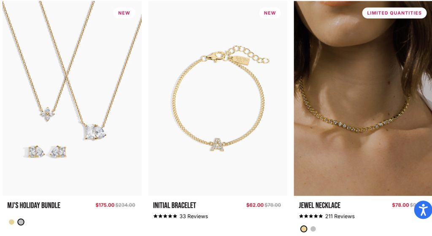Click the $175.00 sale price
Viewport: 432px width, 236px height.
click(105, 205)
